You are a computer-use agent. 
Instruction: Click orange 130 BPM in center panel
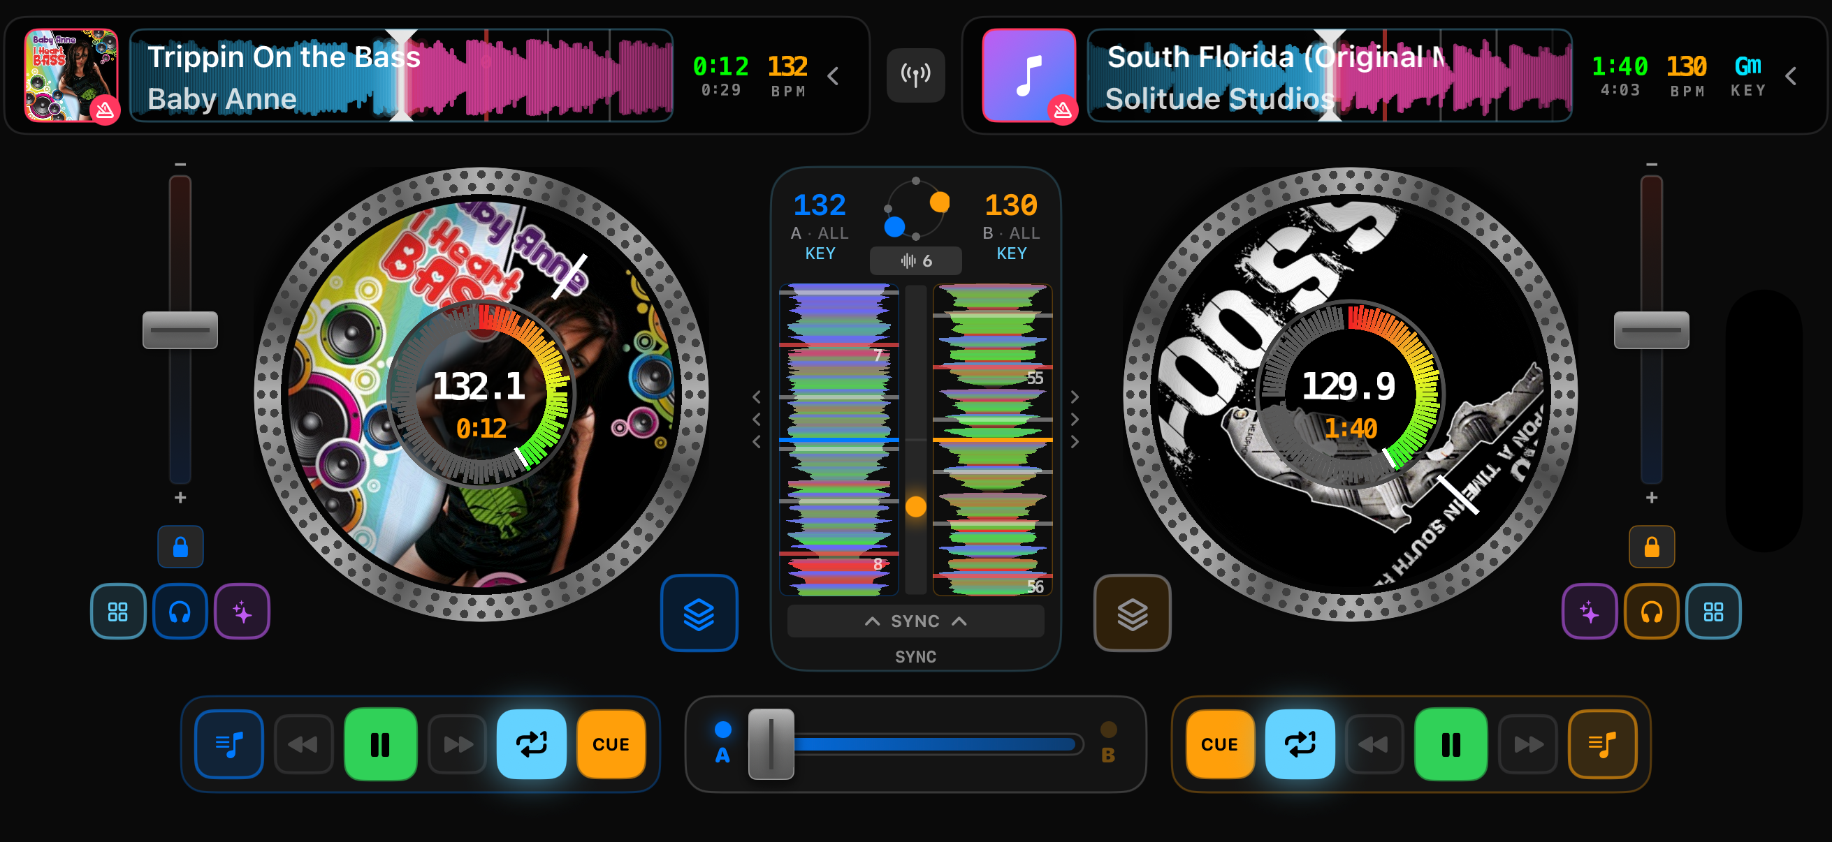(x=1011, y=205)
